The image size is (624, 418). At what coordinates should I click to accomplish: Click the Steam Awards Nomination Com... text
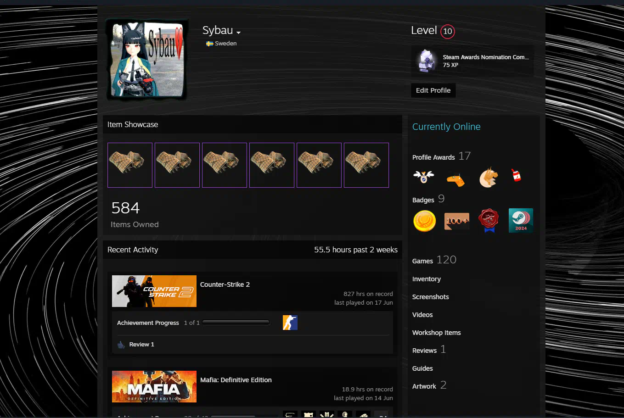(486, 57)
